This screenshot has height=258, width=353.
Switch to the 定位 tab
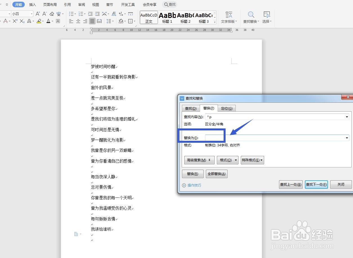(227, 108)
